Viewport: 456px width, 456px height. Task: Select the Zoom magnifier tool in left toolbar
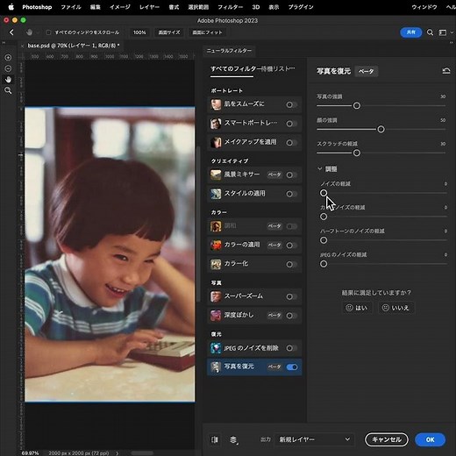click(x=8, y=90)
